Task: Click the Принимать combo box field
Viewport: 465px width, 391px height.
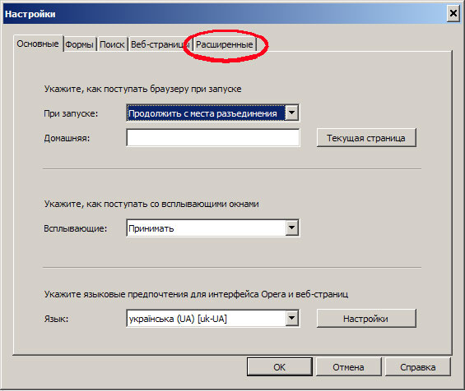Action: 212,228
